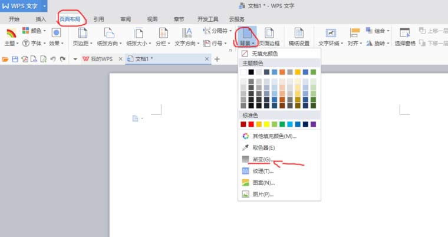Pick the white theme color swatch

[x=243, y=72]
